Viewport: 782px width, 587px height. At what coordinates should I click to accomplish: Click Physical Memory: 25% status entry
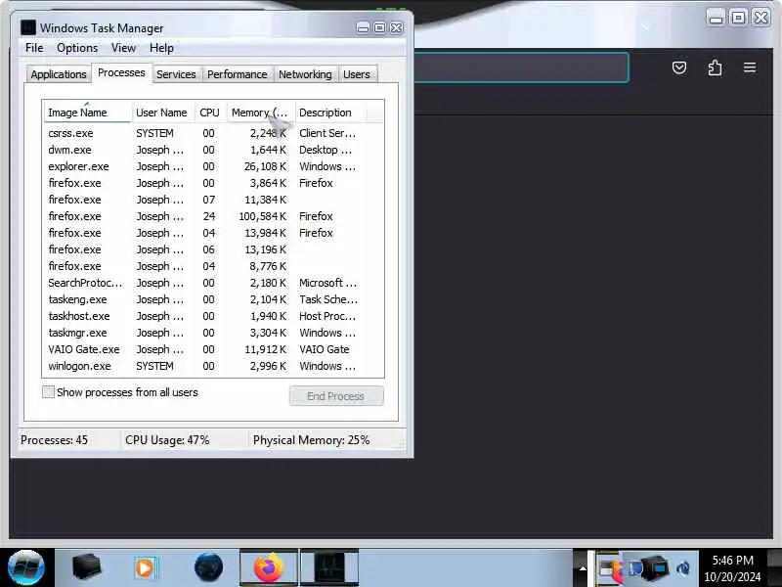[311, 440]
